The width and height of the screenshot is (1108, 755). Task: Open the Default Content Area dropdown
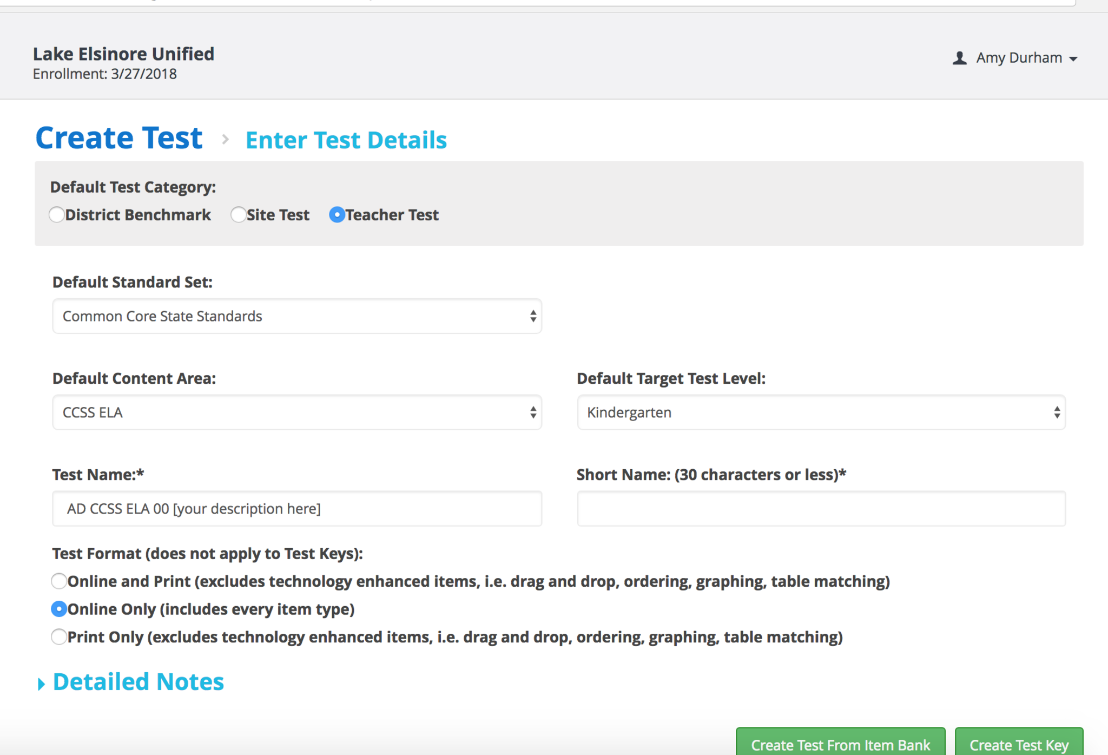296,412
